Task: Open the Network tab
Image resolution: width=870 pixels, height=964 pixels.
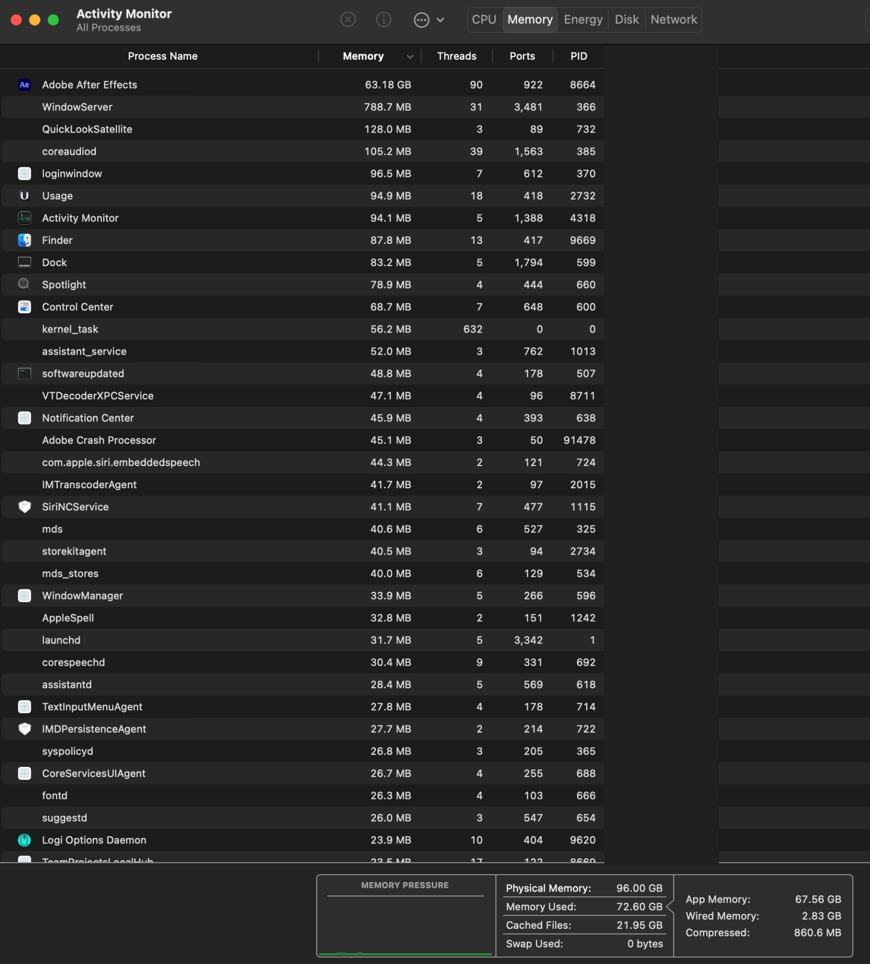Action: click(x=673, y=20)
